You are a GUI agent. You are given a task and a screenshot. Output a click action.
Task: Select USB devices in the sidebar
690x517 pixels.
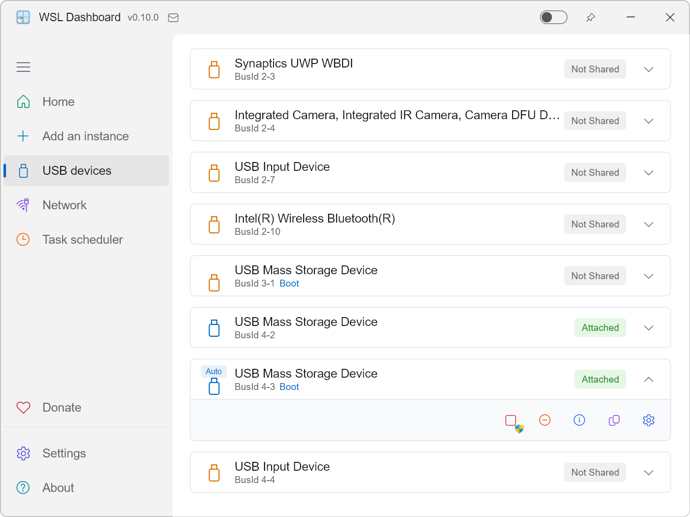pyautogui.click(x=86, y=171)
